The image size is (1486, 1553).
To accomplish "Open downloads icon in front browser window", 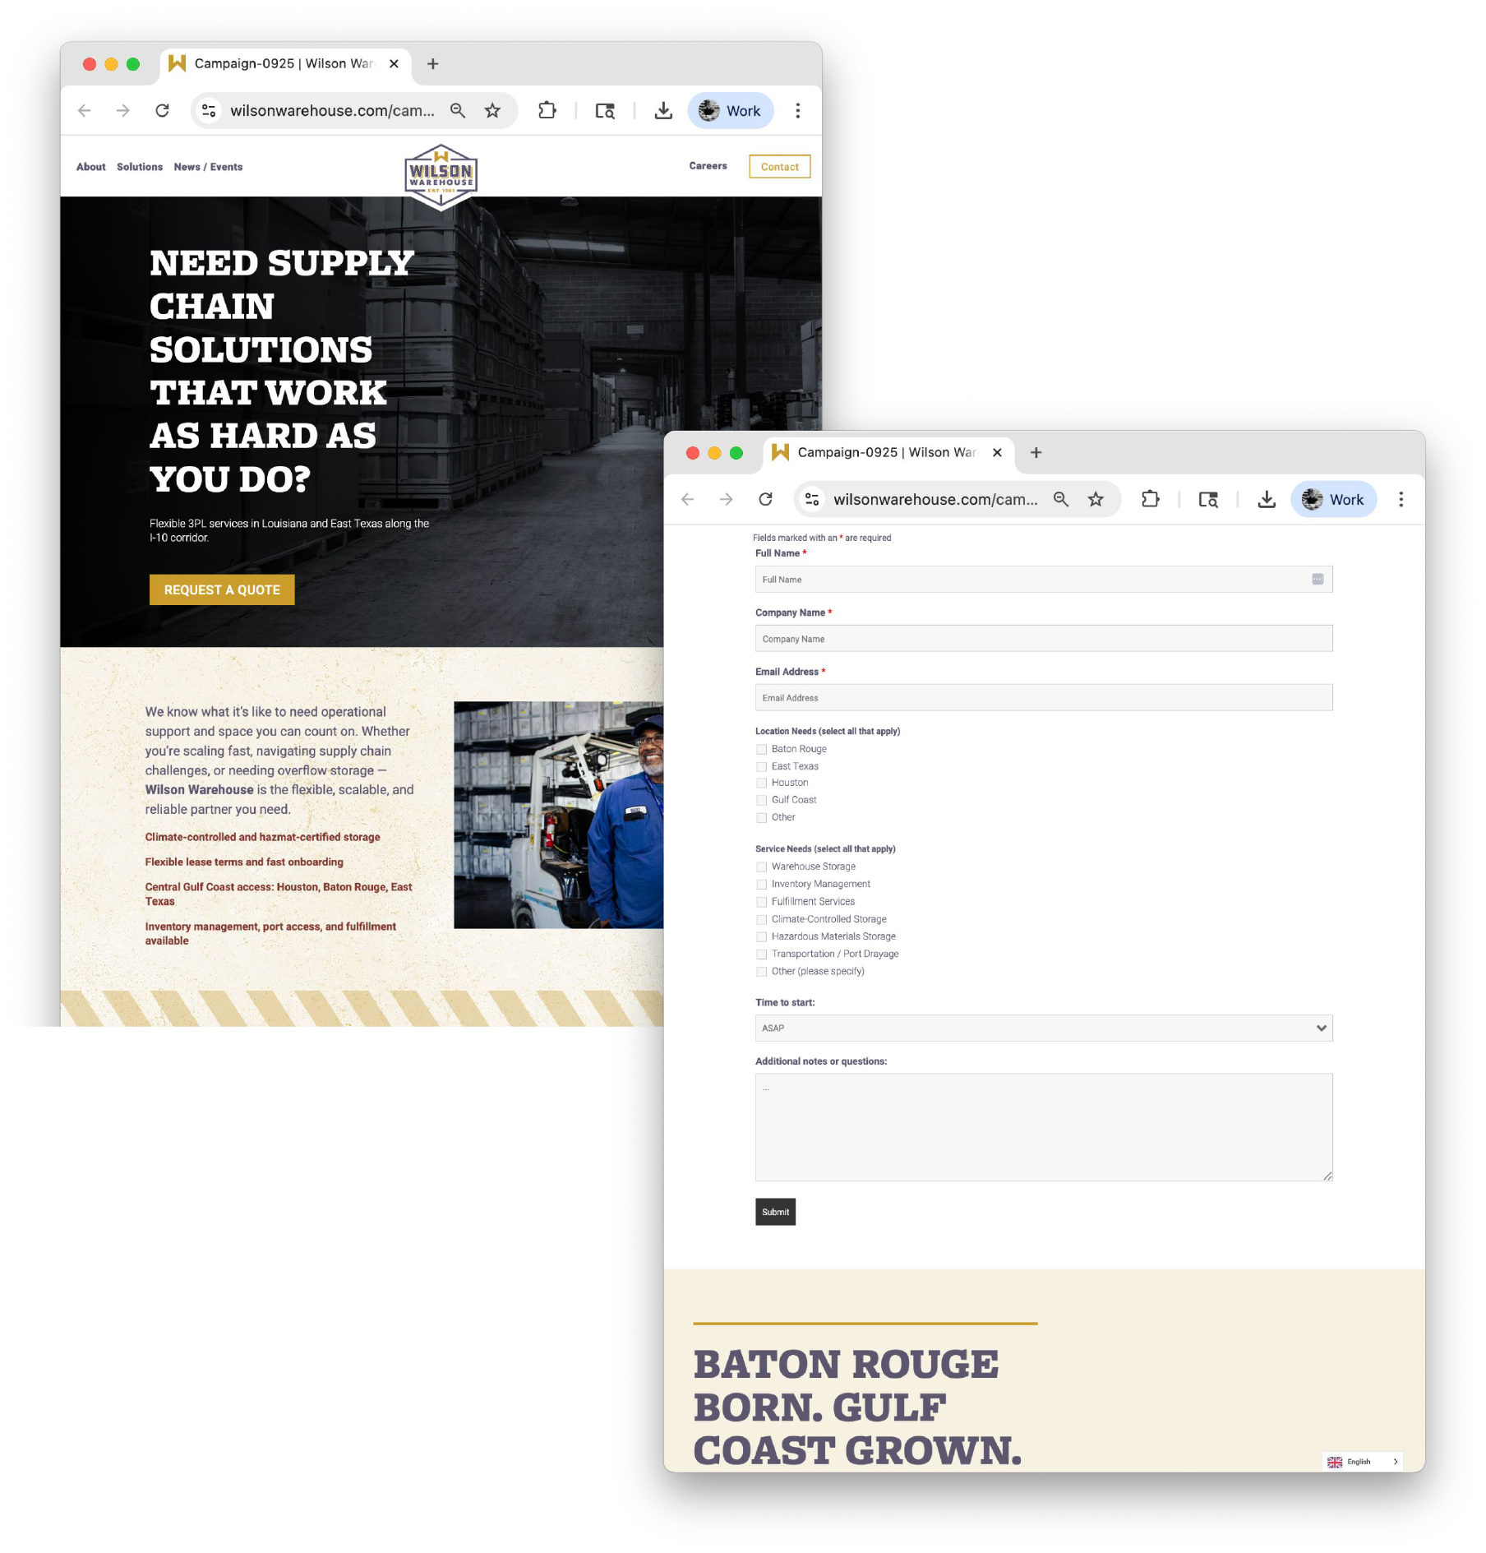I will coord(1267,500).
